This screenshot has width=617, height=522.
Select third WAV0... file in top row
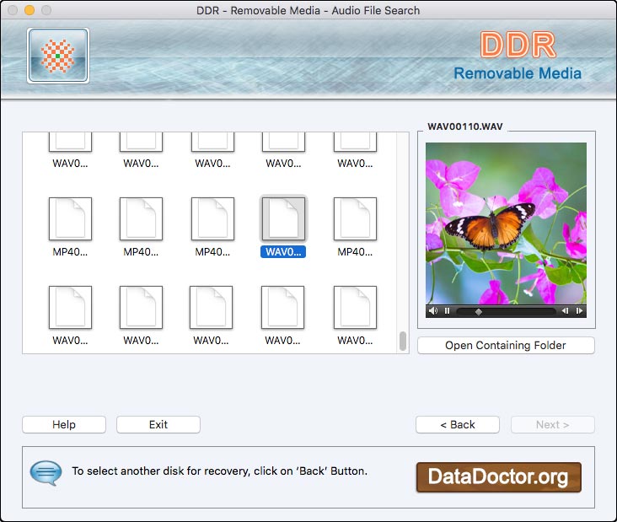(x=212, y=143)
